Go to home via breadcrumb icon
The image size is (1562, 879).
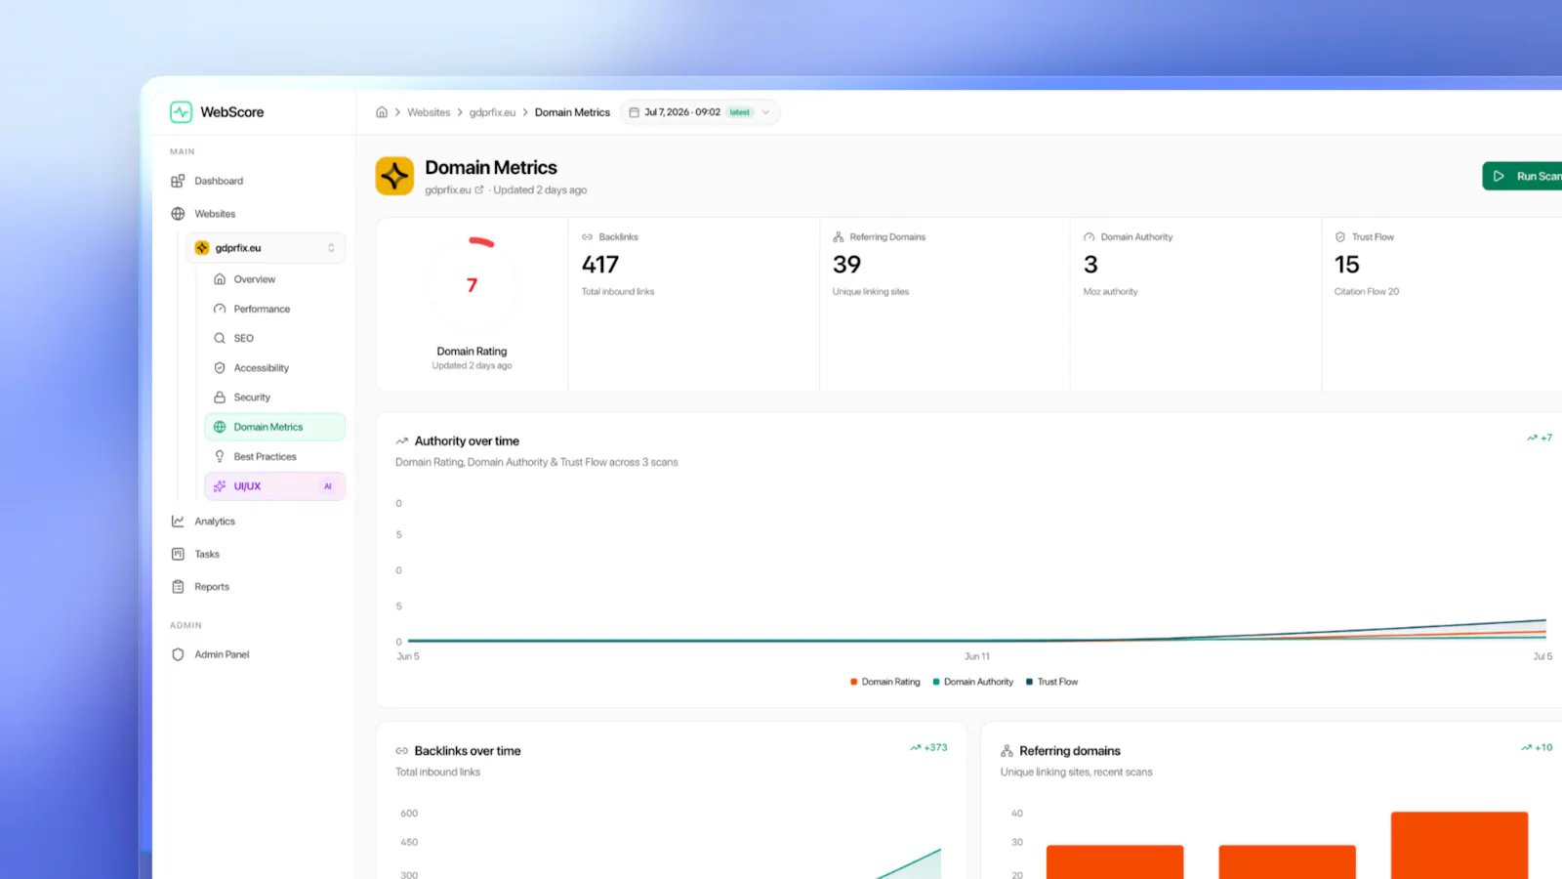[x=382, y=112]
